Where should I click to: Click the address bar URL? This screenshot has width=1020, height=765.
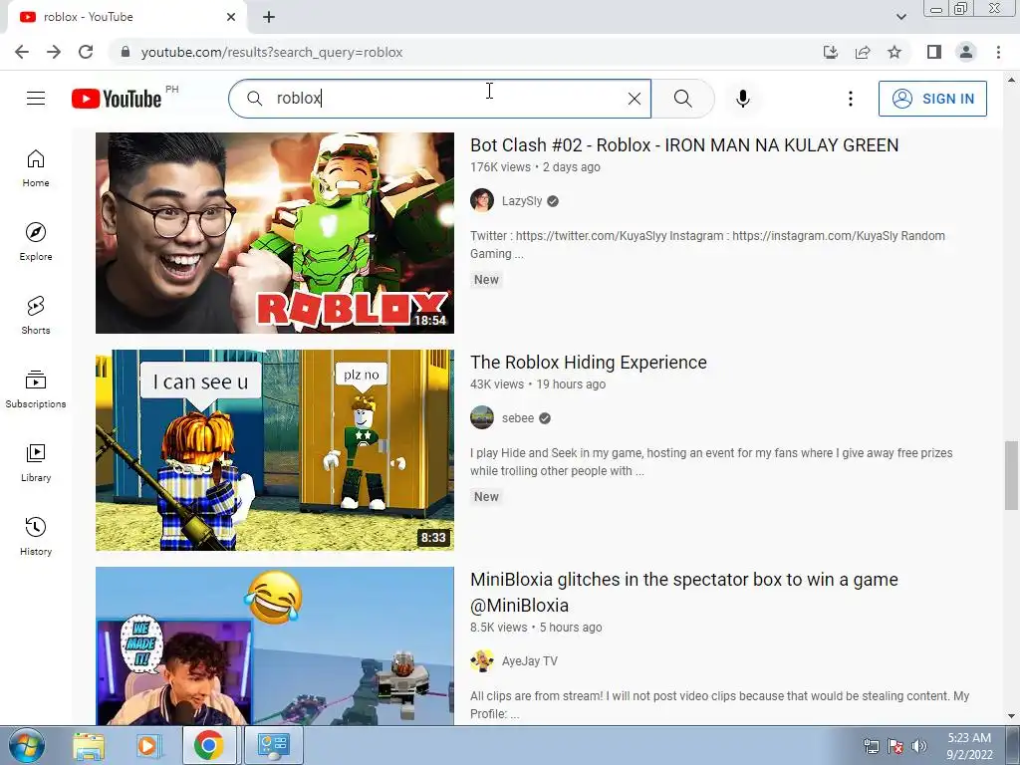[x=272, y=52]
